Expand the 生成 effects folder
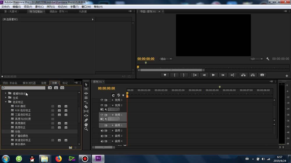Viewport: 291px width, 163px height. tap(6, 97)
